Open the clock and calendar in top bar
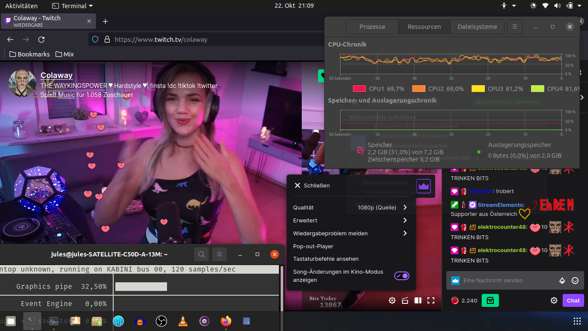 [294, 6]
